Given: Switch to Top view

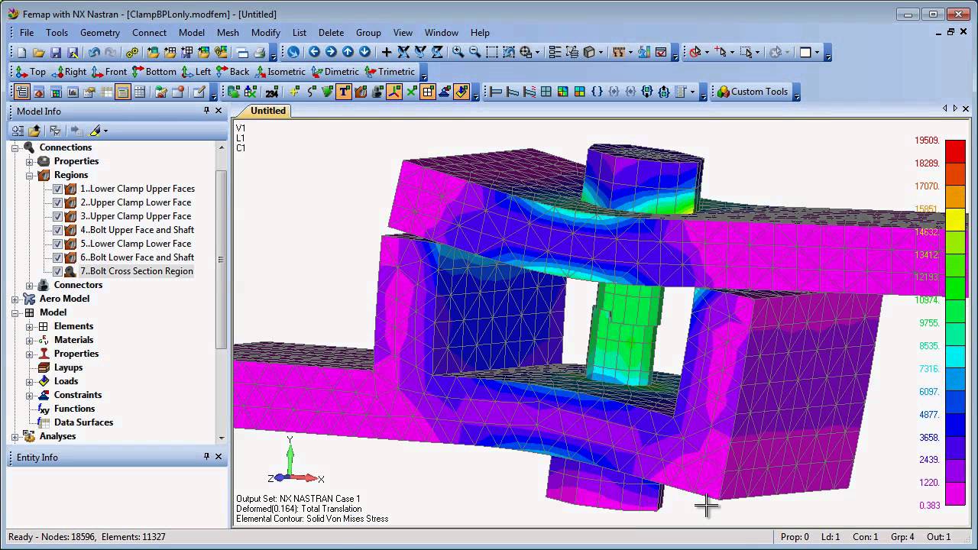Looking at the screenshot, I should click(x=30, y=72).
